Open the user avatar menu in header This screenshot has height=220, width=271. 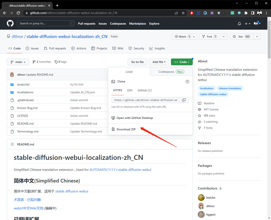pyautogui.click(x=257, y=23)
